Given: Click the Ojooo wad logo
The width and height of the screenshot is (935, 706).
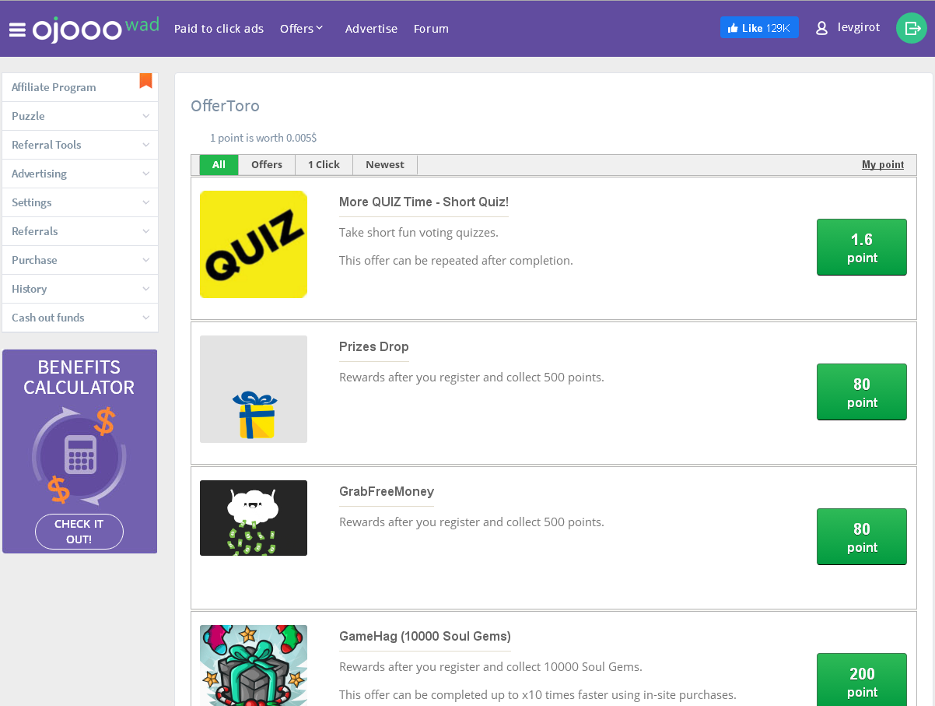Looking at the screenshot, I should click(96, 29).
